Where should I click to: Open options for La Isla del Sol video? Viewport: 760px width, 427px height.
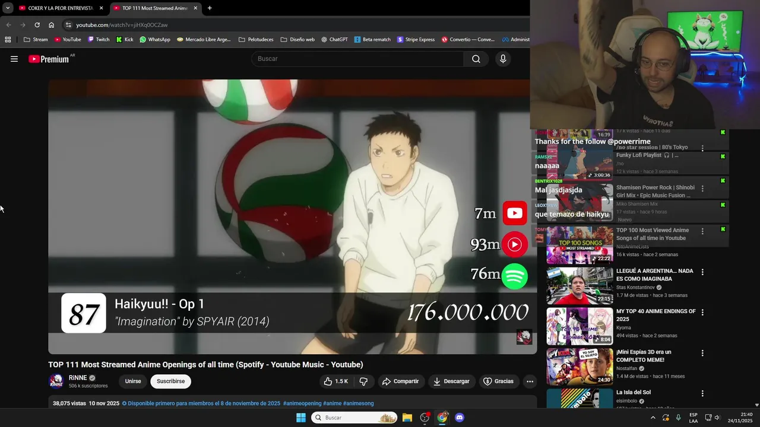[x=702, y=393]
